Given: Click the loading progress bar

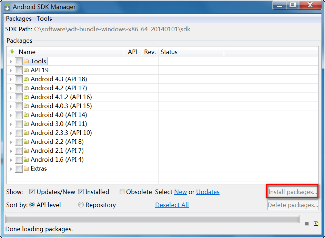Looking at the screenshot, I should pos(152,219).
